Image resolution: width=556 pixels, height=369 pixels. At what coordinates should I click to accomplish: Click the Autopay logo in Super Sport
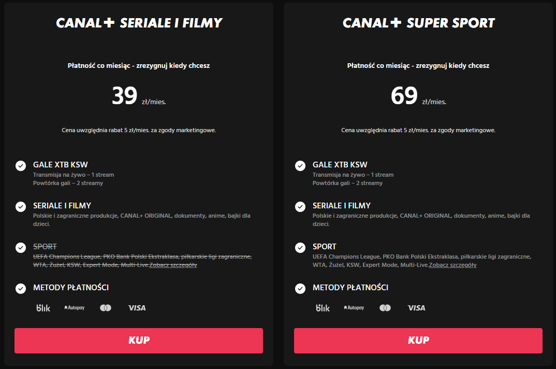point(354,308)
